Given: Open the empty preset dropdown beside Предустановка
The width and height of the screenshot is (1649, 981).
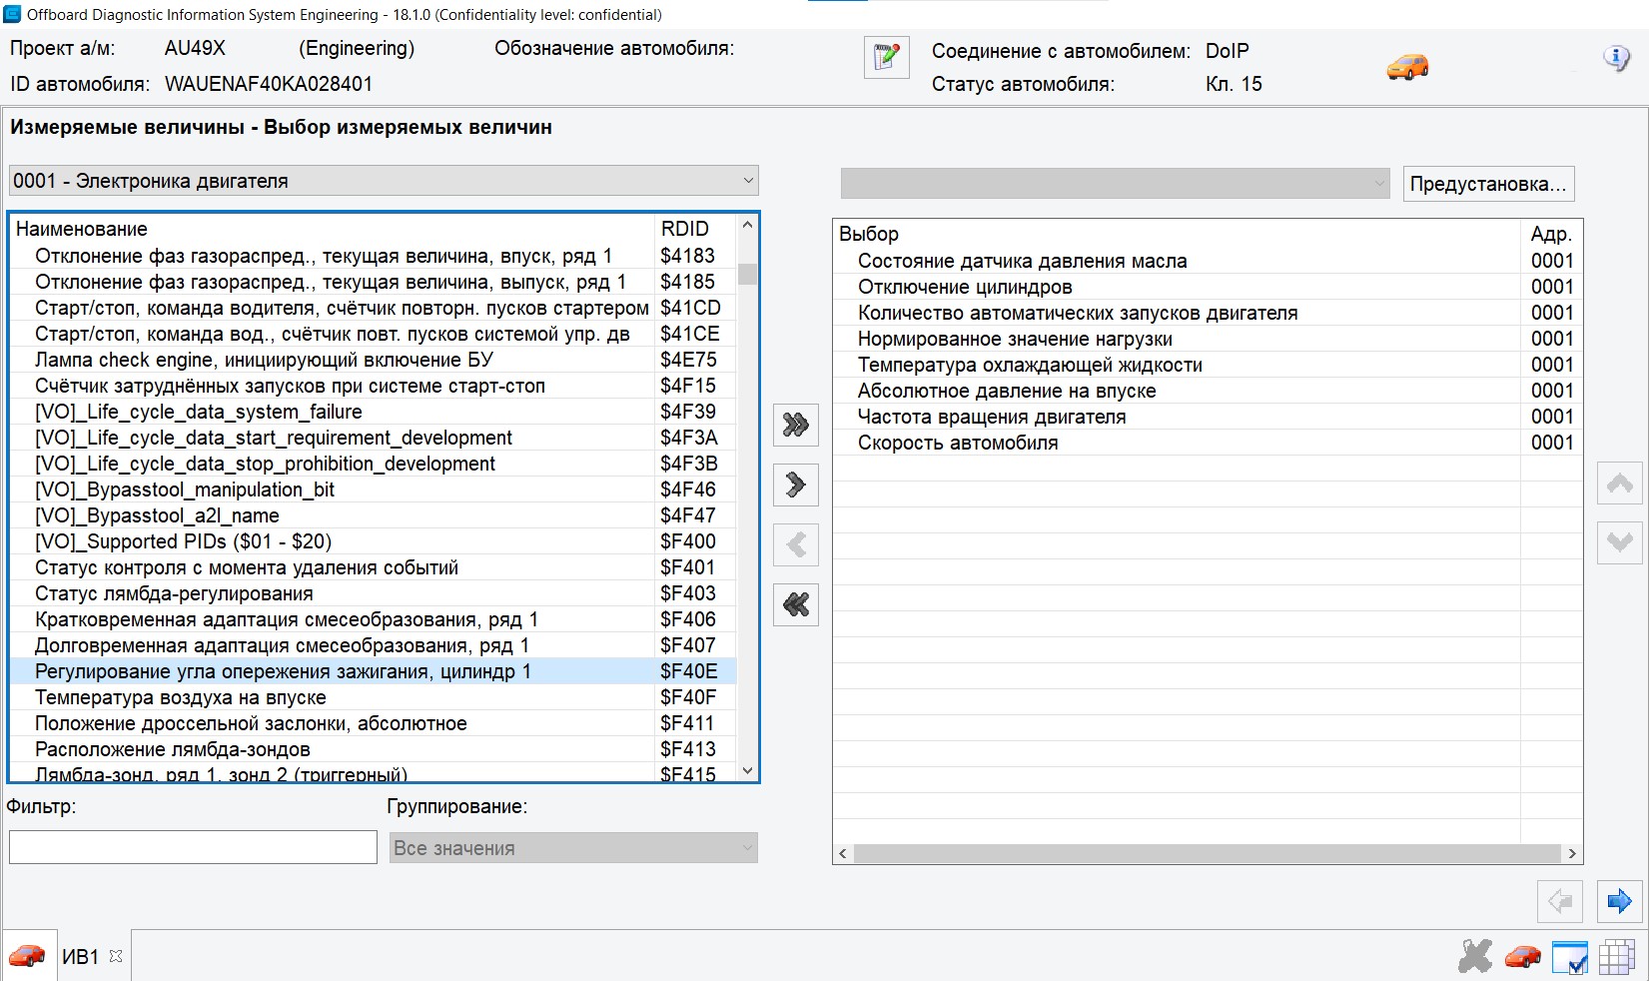Looking at the screenshot, I should click(1115, 184).
